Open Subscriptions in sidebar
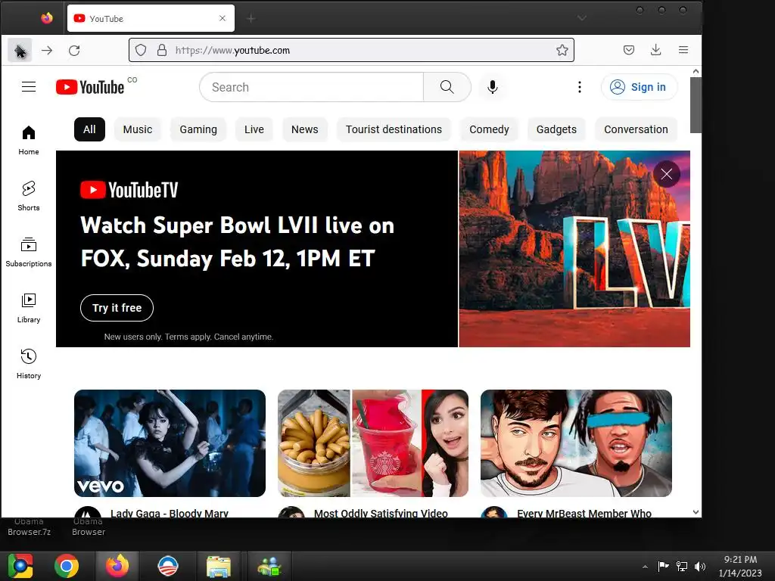This screenshot has height=581, width=775. 29,252
